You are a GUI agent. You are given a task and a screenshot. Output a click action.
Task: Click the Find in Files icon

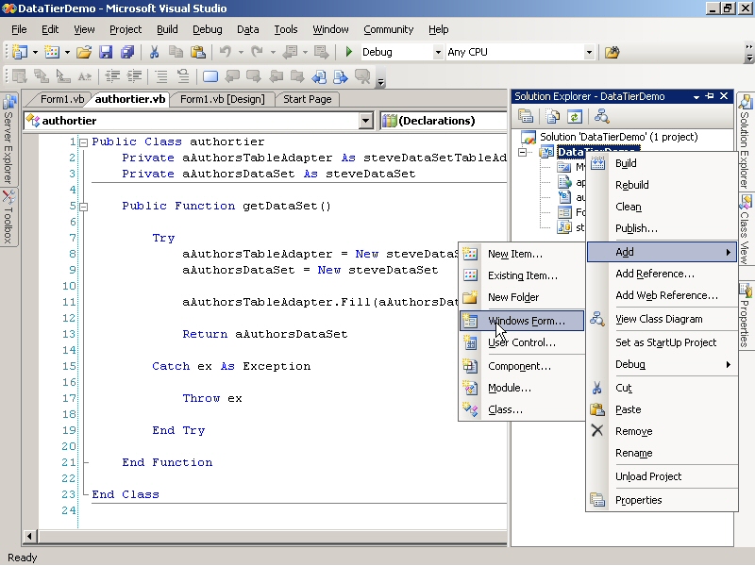click(612, 52)
